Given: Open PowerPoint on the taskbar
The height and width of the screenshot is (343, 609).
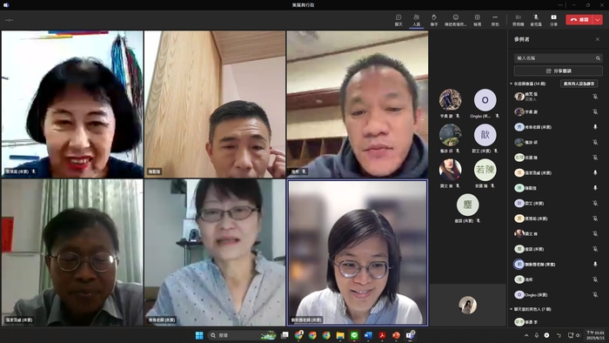Looking at the screenshot, I should tap(396, 335).
